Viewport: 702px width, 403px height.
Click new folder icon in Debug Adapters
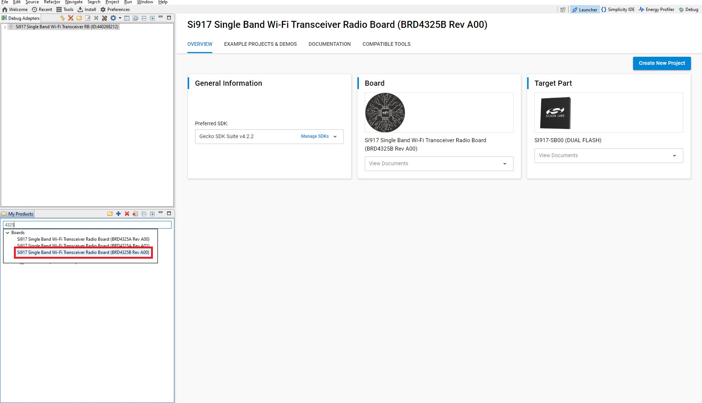click(x=79, y=18)
